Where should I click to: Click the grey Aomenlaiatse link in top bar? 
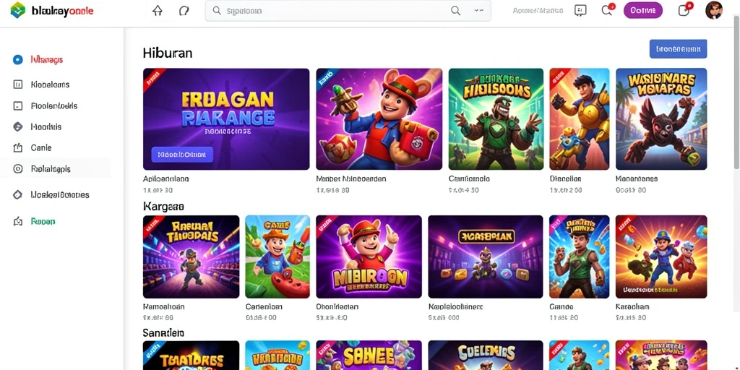pos(538,10)
